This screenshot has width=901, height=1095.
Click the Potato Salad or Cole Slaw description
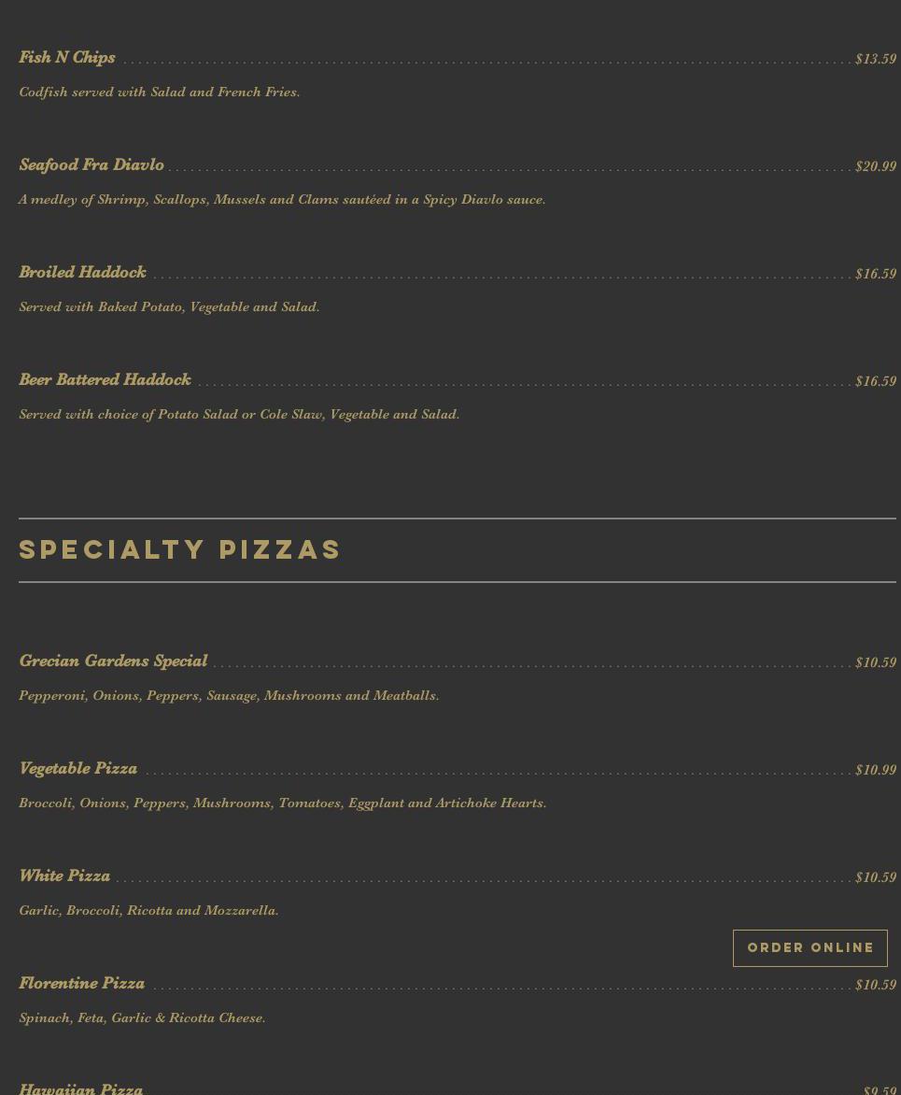239,415
